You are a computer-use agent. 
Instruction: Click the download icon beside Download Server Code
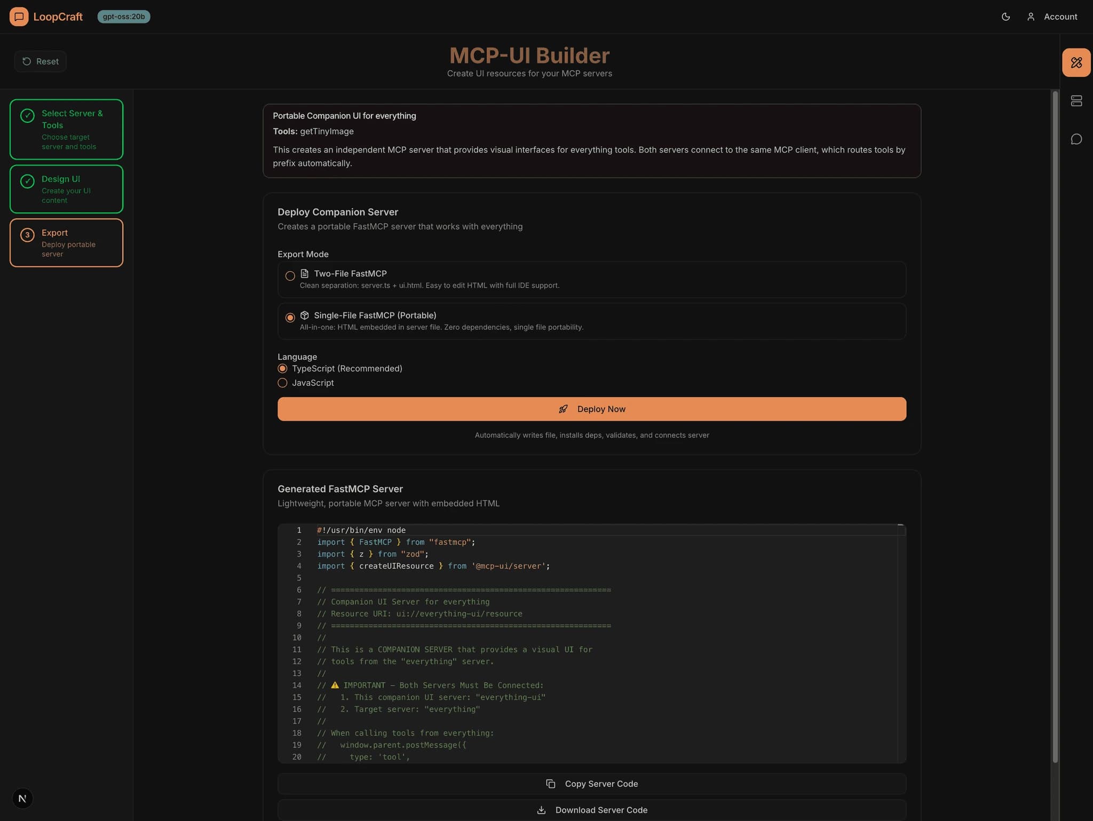(x=541, y=810)
